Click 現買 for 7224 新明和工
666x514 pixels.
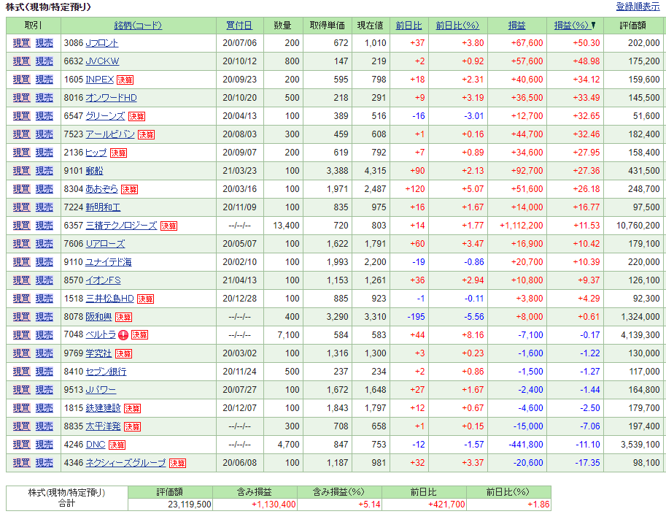coord(22,207)
